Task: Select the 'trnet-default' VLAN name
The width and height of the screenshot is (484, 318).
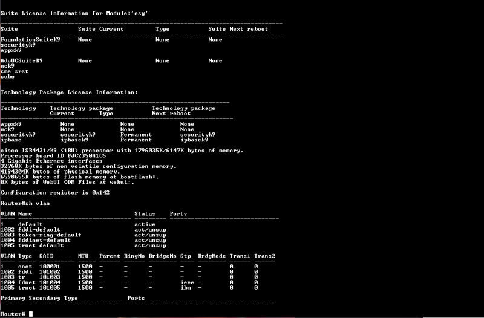Action: pyautogui.click(x=41, y=245)
